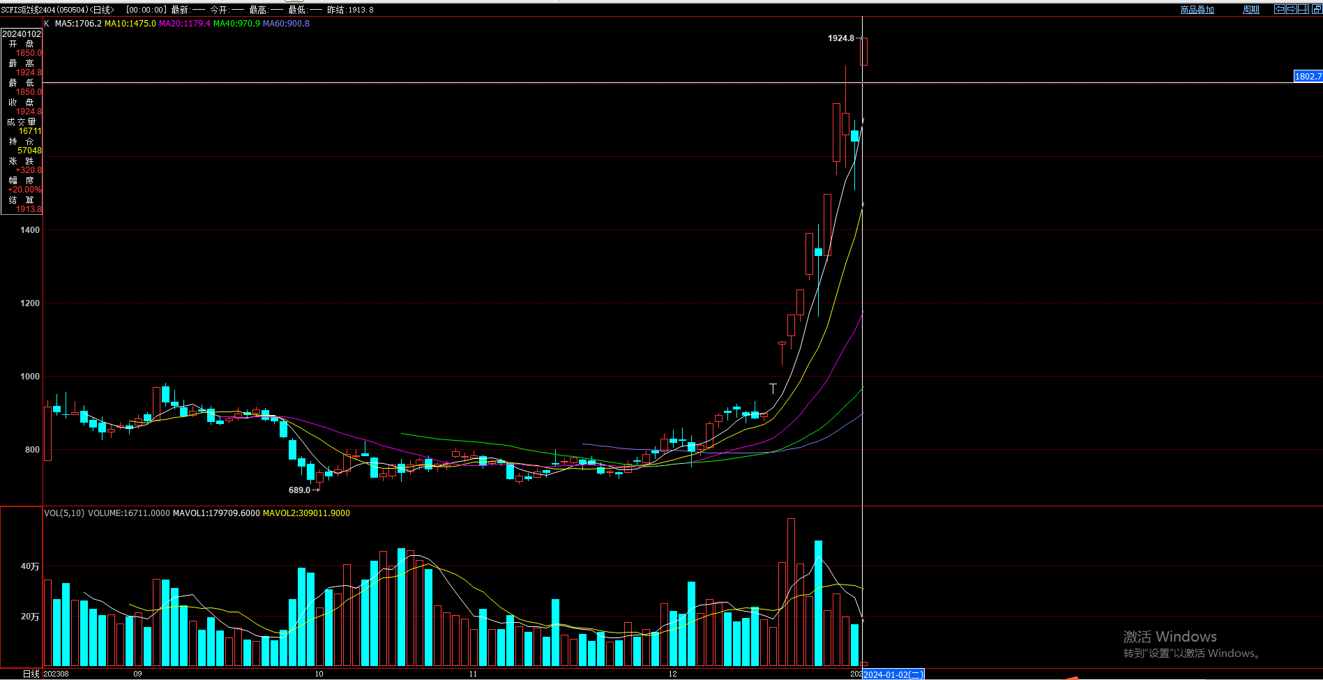Toggle the side panel layout icon
This screenshot has width=1323, height=680.
(1303, 9)
